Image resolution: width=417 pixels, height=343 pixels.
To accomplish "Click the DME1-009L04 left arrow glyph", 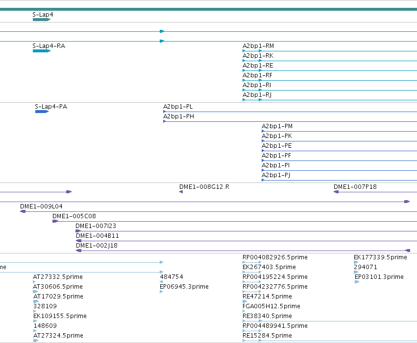I will [23, 211].
